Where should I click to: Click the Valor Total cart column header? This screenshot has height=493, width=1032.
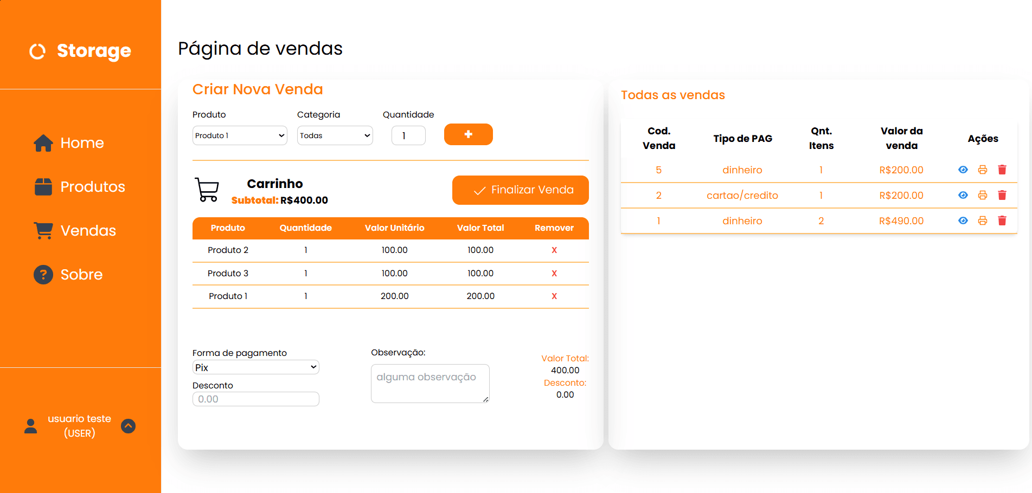click(x=480, y=228)
